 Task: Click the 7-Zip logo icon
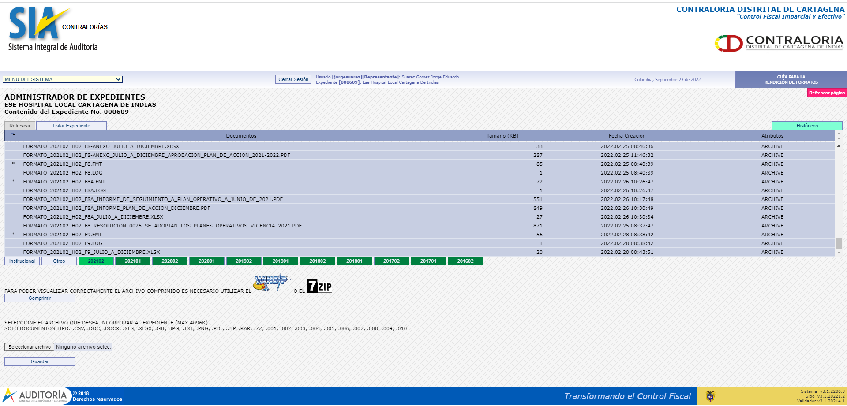point(319,286)
